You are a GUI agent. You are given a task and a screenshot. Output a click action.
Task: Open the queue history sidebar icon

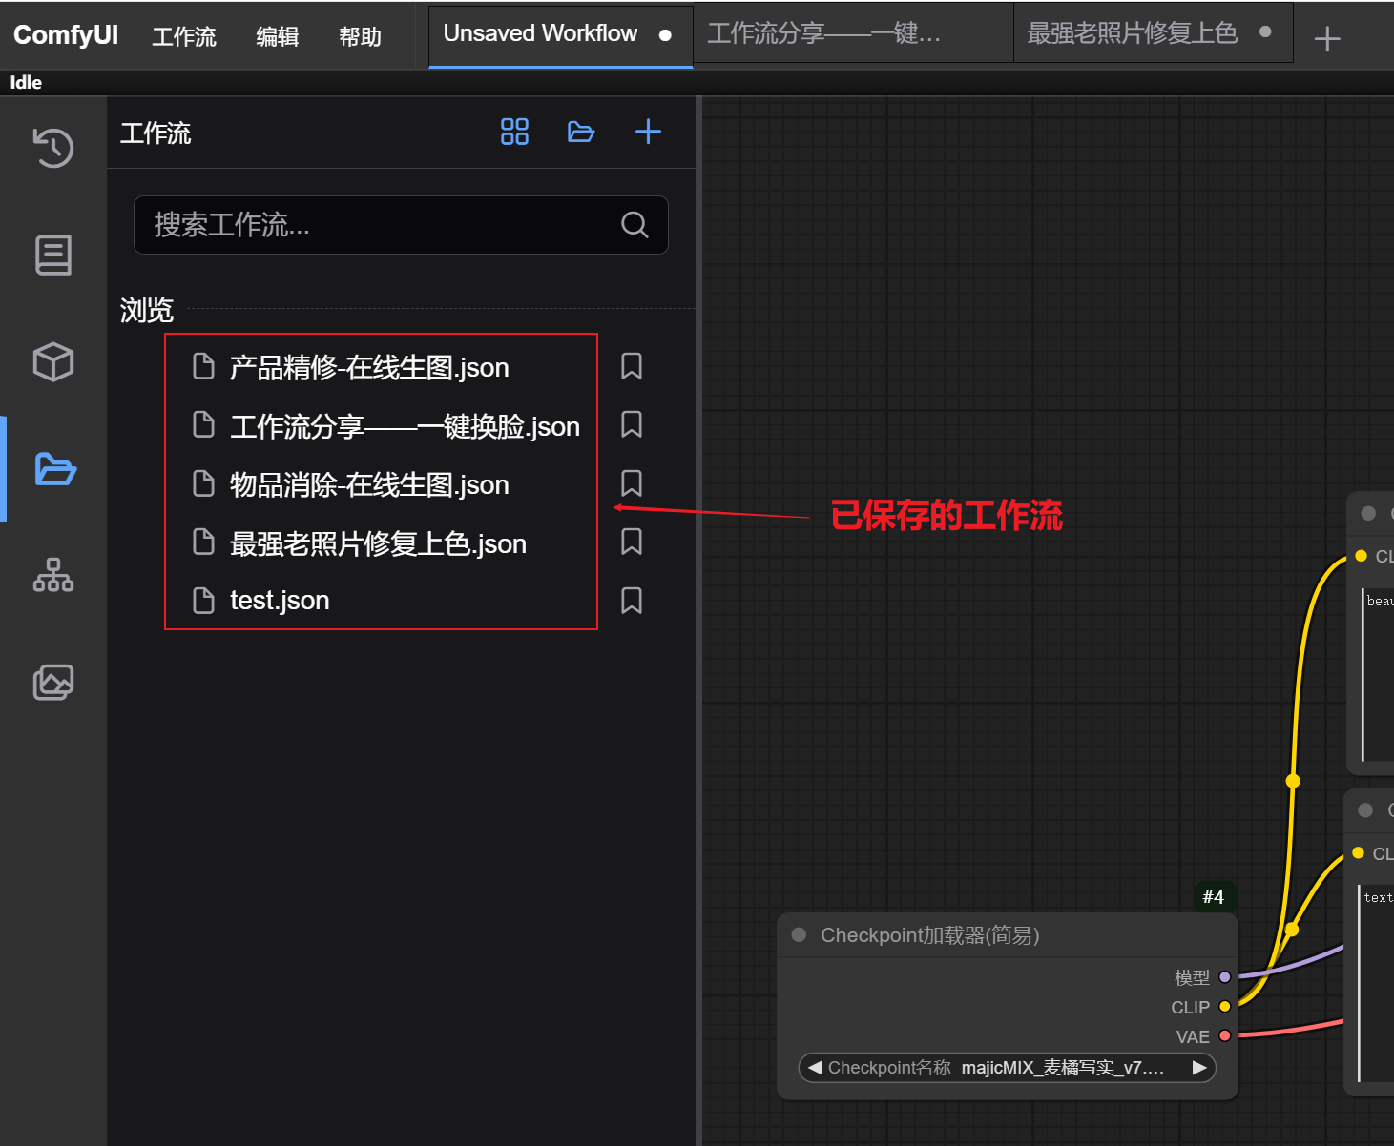53,148
